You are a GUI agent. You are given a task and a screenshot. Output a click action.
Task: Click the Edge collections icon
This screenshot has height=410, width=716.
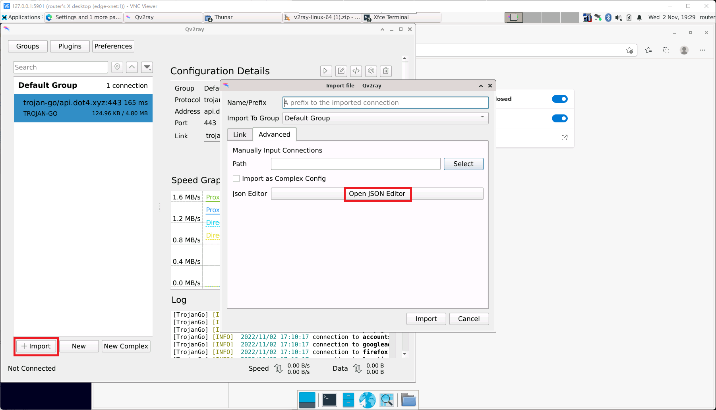[666, 50]
